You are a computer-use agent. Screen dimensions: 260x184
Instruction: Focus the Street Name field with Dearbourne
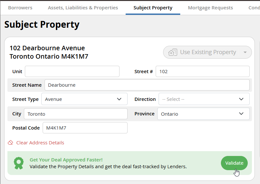(147, 85)
